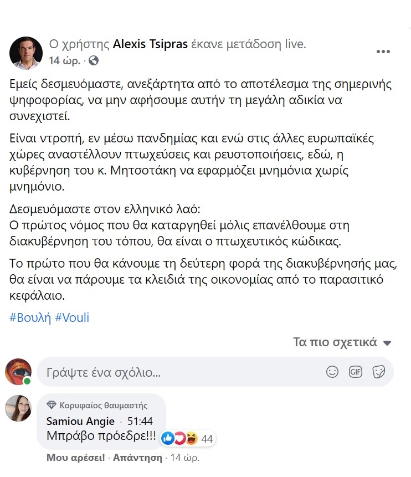Viewport: 411px width, 477px height.
Task: Visit the Alexis Tsipras profile name link
Action: tap(150, 44)
